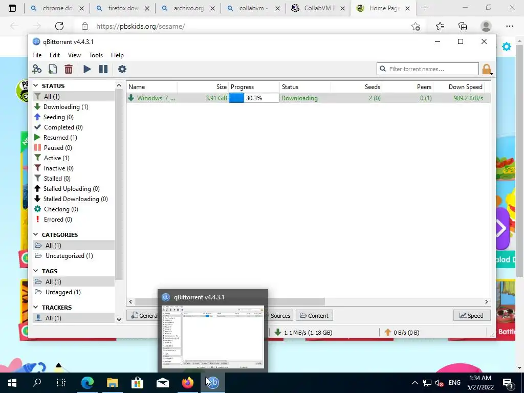
Task: Select the Downloading (1) filter
Action: pos(74,107)
